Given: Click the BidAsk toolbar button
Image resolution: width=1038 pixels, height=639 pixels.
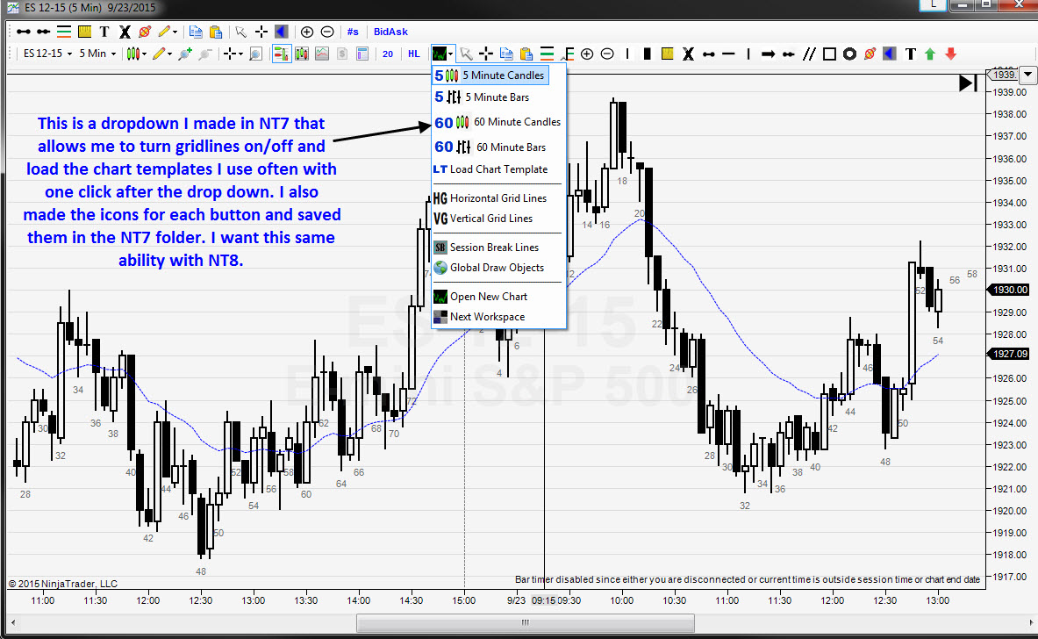Looking at the screenshot, I should click(x=390, y=32).
